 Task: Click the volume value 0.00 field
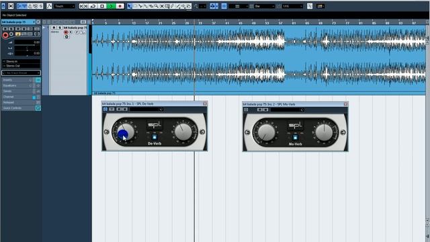click(x=36, y=42)
